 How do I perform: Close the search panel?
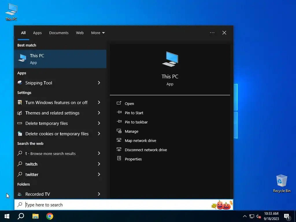[224, 33]
